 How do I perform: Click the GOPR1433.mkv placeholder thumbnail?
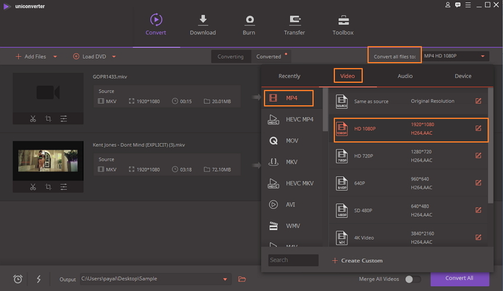point(48,93)
